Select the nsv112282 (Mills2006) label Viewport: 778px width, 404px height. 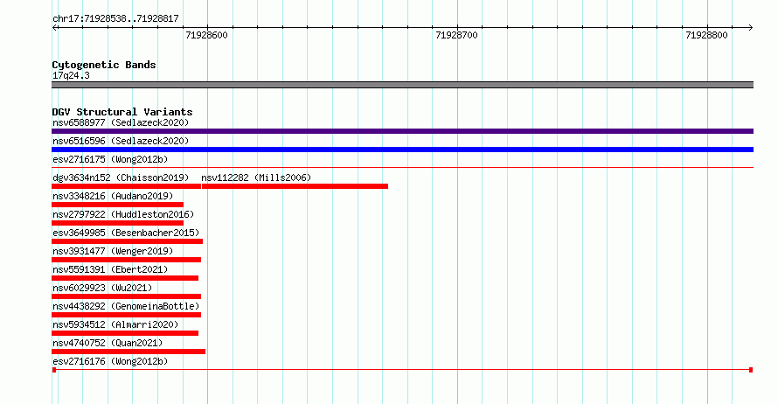pyautogui.click(x=256, y=178)
